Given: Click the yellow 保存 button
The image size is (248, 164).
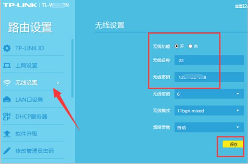Looking at the screenshot, I should point(233,144).
